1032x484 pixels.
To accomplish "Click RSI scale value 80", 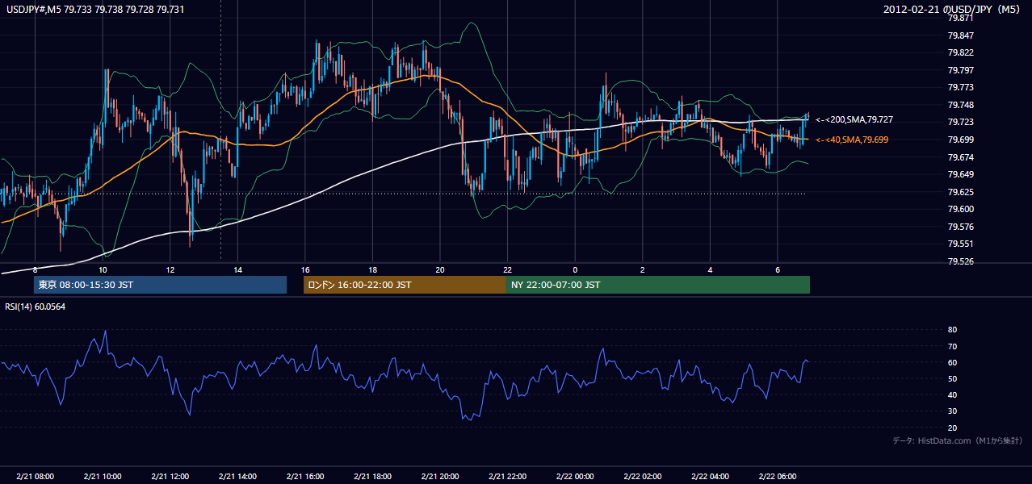I will [953, 330].
